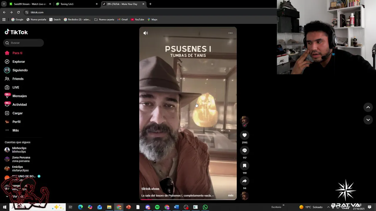Open the 19°C Soleado weather widget

click(x=311, y=207)
